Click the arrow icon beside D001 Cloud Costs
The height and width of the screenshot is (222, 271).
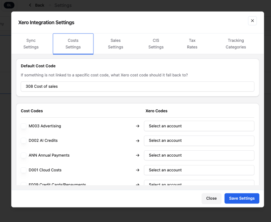(138, 170)
